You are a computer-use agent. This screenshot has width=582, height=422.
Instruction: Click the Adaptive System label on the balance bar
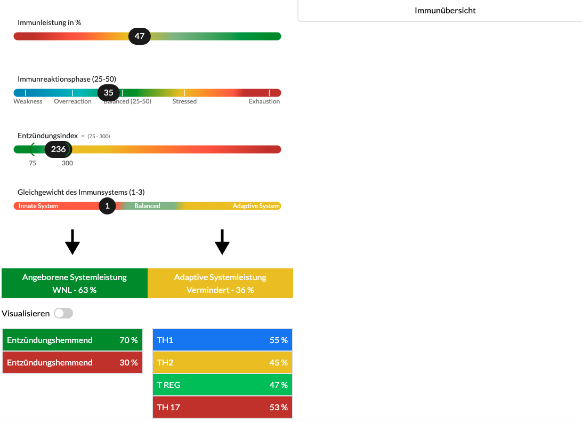click(x=256, y=206)
